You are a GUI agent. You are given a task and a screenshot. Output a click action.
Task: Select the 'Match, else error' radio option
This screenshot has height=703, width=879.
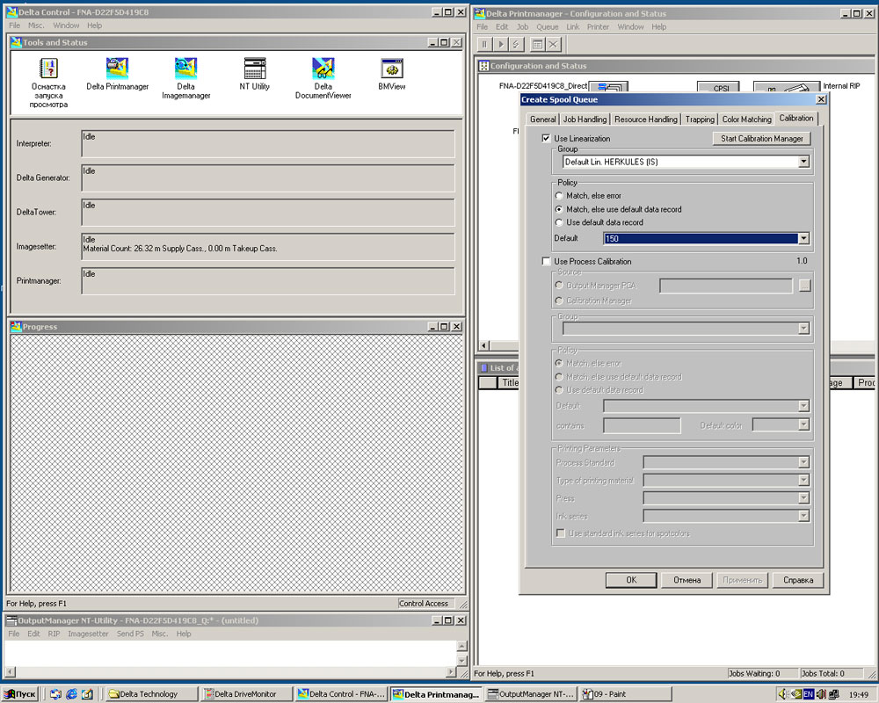coord(559,196)
